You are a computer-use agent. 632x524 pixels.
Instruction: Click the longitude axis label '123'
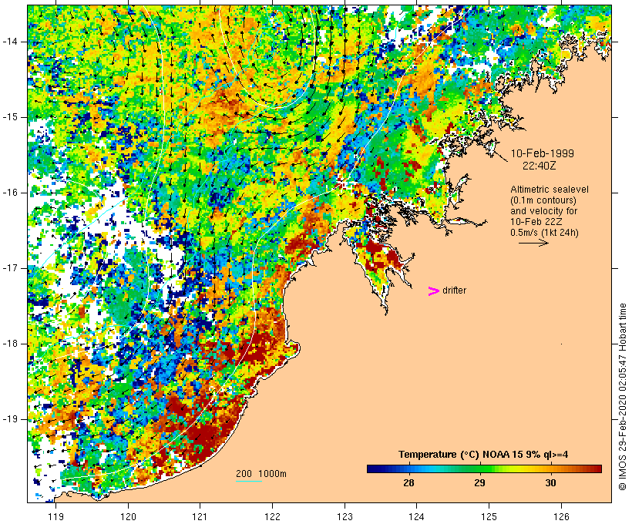[x=345, y=517]
